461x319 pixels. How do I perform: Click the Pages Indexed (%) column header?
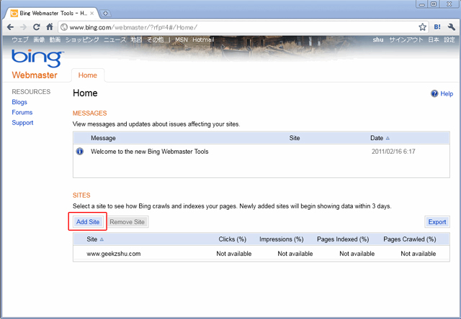pos(343,239)
